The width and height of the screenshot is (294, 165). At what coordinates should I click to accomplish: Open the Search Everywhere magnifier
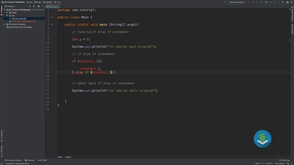(x=292, y=2)
